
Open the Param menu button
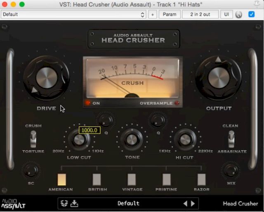[x=170, y=14]
